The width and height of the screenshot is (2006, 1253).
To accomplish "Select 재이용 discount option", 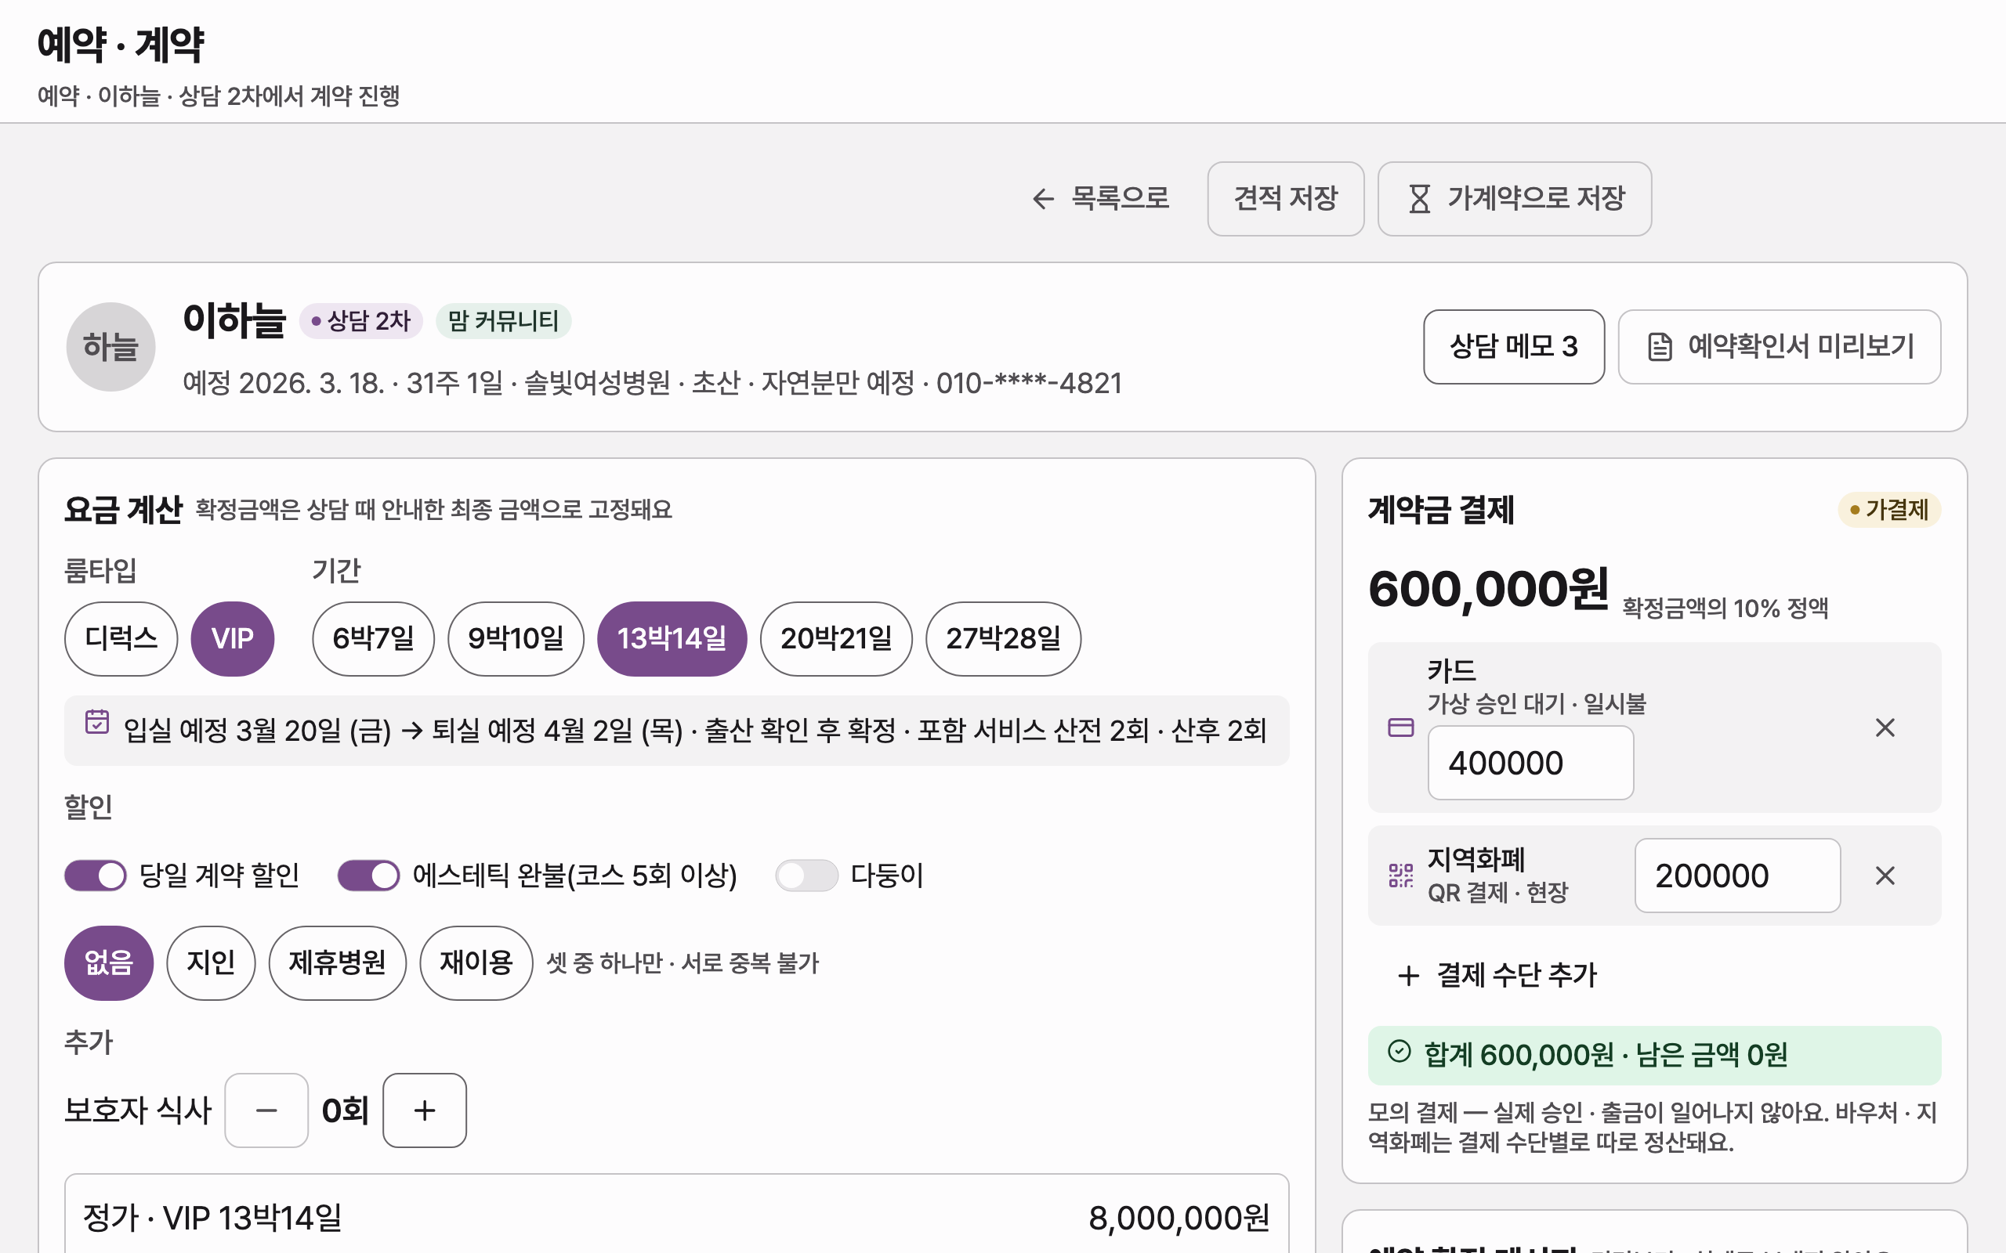I will [x=476, y=963].
